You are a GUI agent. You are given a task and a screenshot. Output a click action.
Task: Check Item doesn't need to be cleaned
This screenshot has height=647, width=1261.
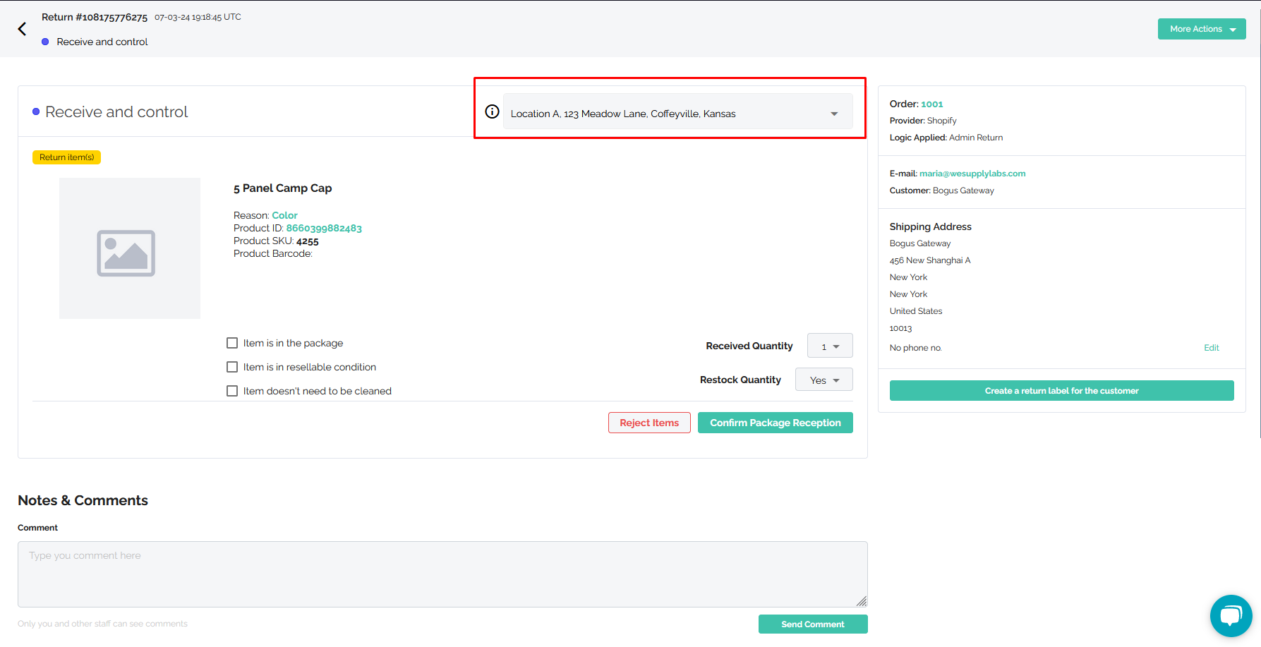pos(232,391)
